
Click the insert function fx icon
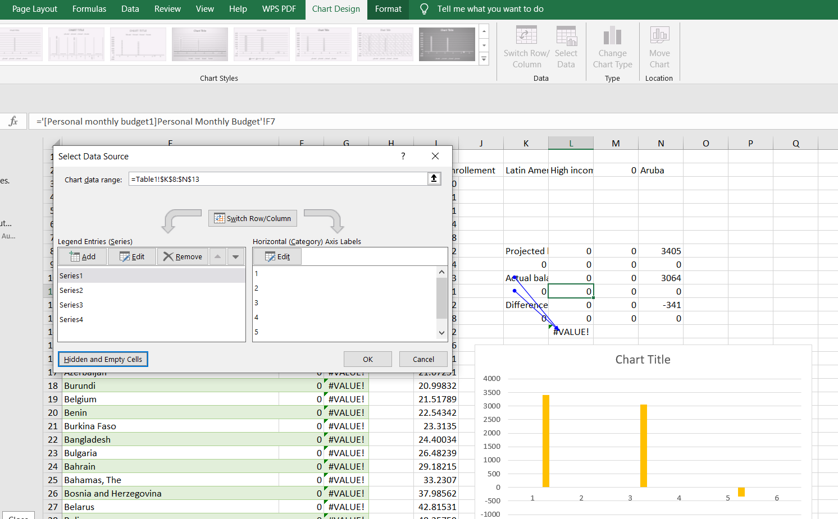pyautogui.click(x=13, y=121)
